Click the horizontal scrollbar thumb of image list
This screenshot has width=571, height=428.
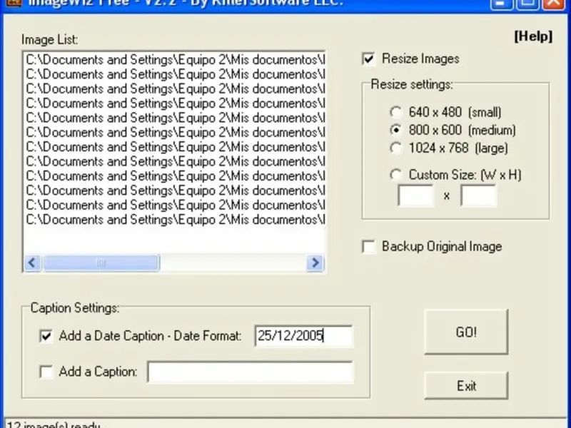pyautogui.click(x=101, y=263)
